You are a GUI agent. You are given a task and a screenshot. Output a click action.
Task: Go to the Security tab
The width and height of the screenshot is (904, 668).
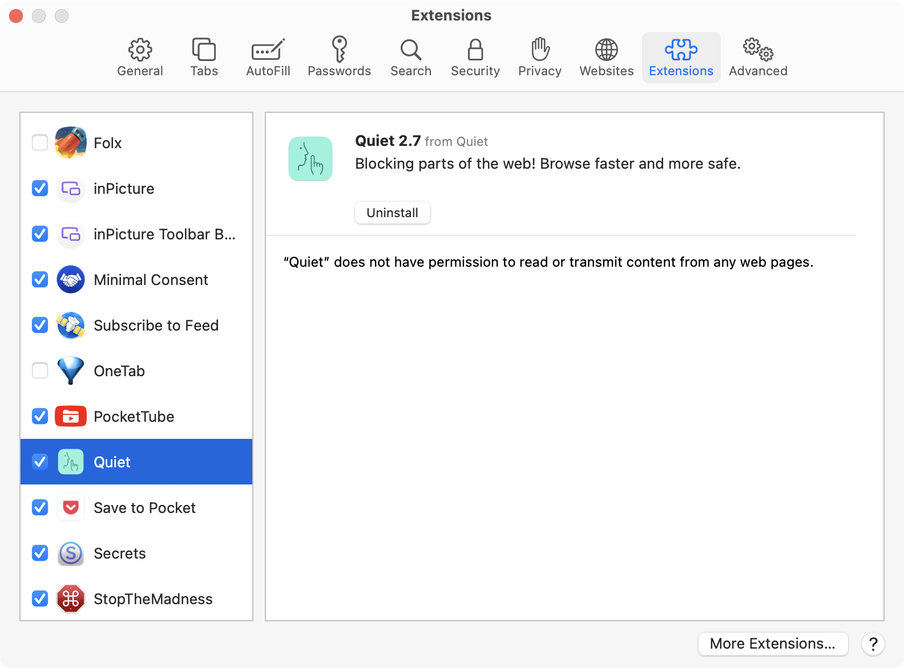[475, 58]
